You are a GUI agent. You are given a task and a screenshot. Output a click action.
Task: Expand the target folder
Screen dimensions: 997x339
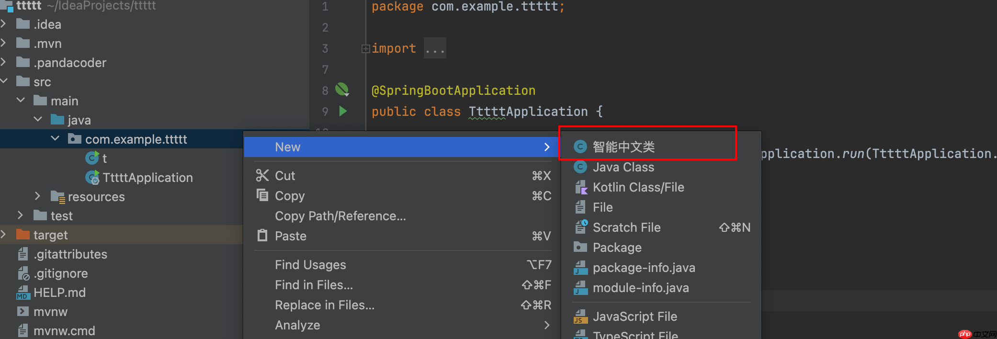click(x=4, y=235)
